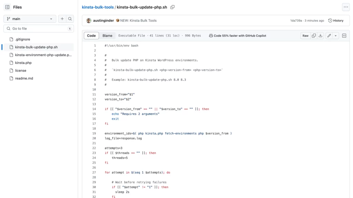Download the raw file icon
This screenshot has width=353, height=198.
tap(321, 35)
